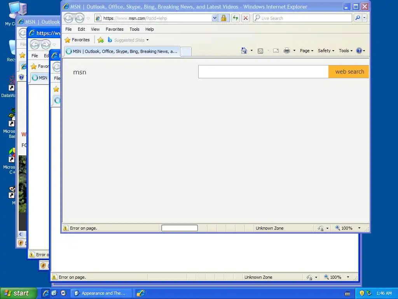
Task: Click the page loading progress bar in status bar
Action: [180, 228]
